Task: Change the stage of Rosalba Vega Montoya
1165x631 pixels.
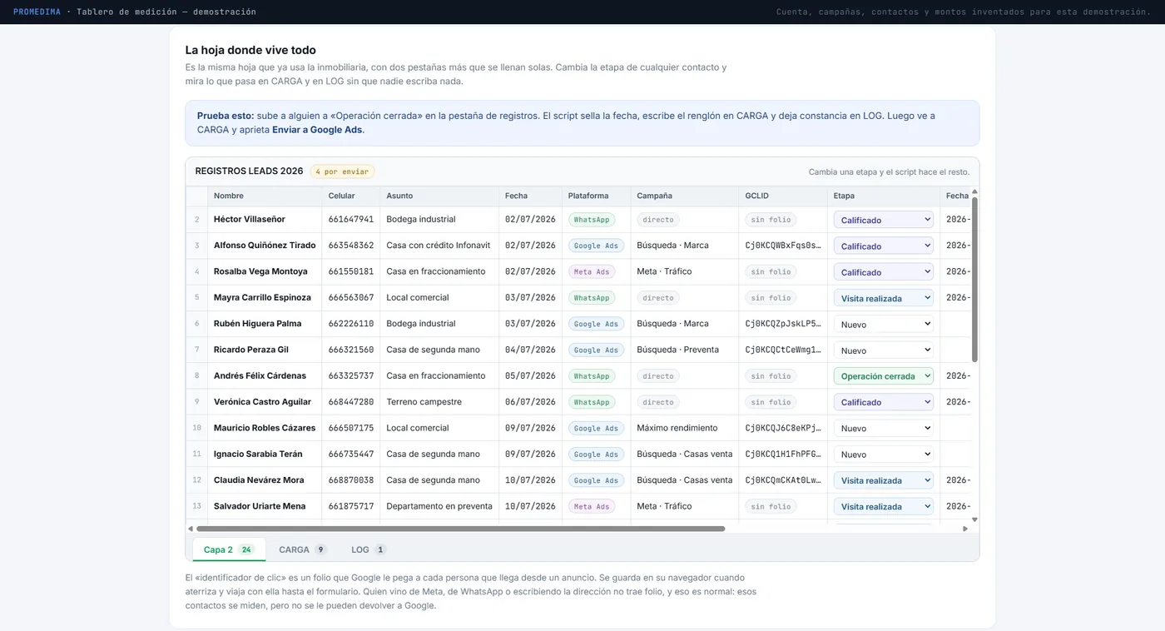Action: click(883, 271)
